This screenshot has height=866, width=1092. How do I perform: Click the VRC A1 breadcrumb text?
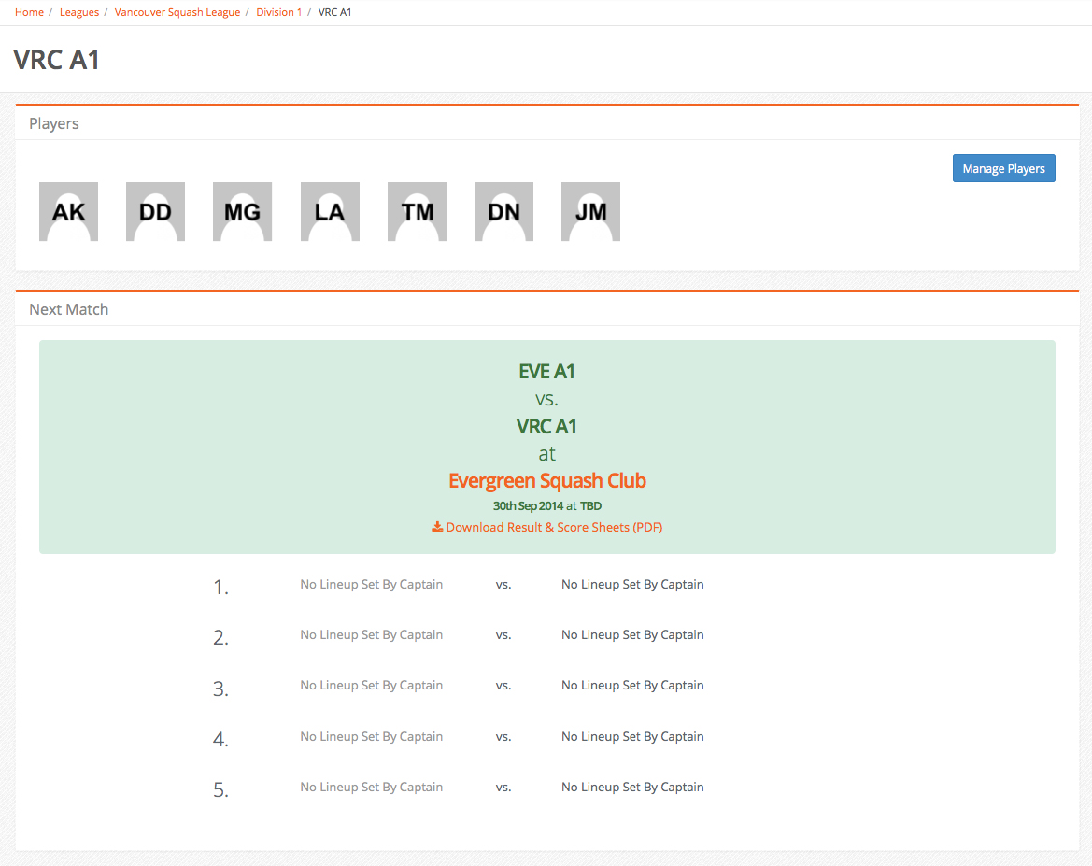(x=335, y=12)
